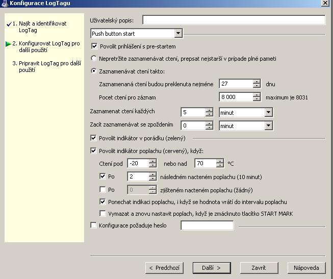This screenshot has height=279, width=333.
Task: Select Zaznamenávat ctení takto radio button
Action: (94, 71)
